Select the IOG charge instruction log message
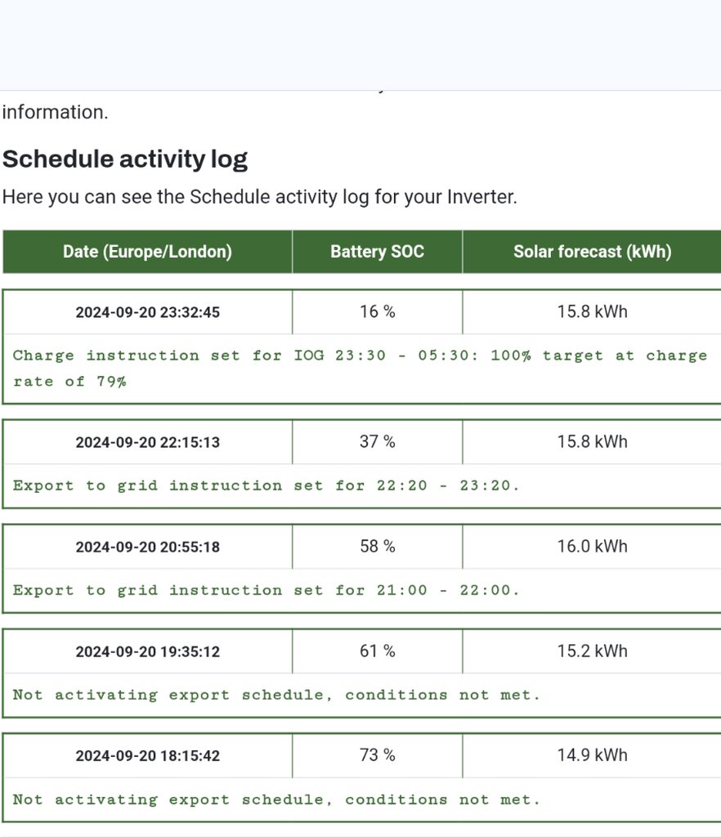The image size is (721, 837). [x=360, y=368]
